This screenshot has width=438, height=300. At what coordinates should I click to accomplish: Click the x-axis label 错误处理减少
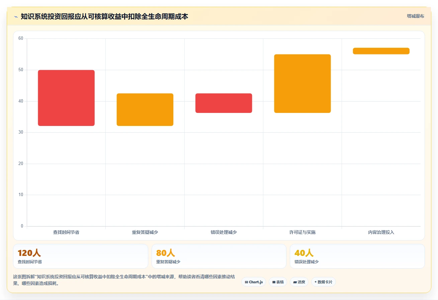tap(224, 232)
